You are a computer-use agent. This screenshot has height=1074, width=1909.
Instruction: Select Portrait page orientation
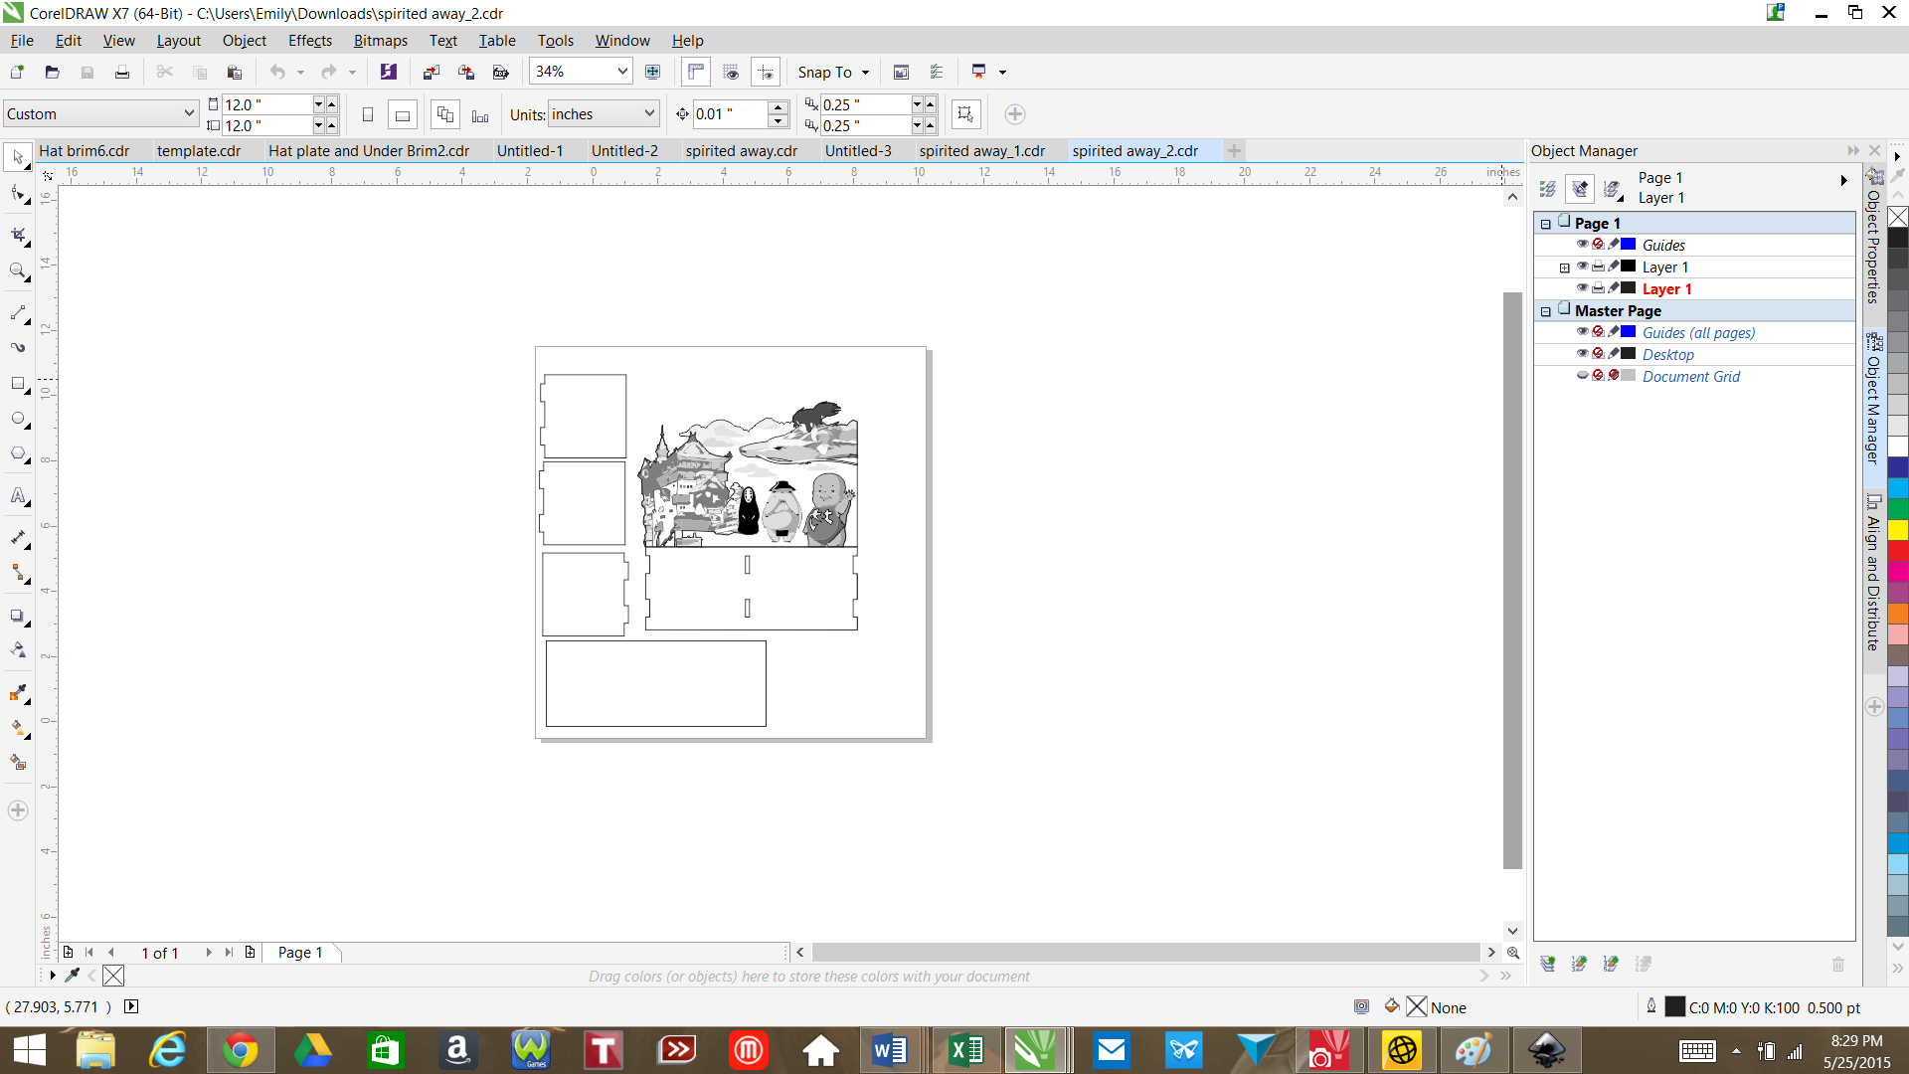click(368, 114)
